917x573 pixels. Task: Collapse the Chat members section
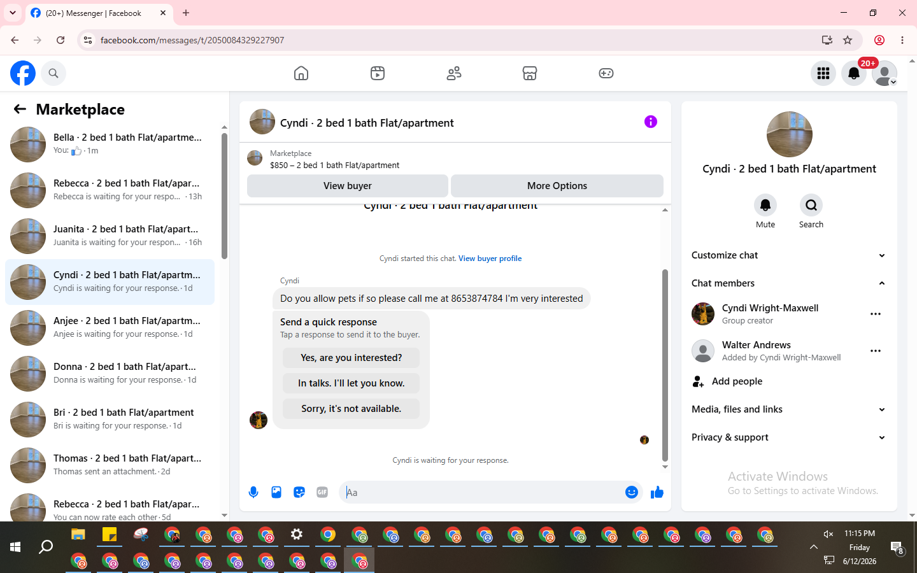click(789, 283)
